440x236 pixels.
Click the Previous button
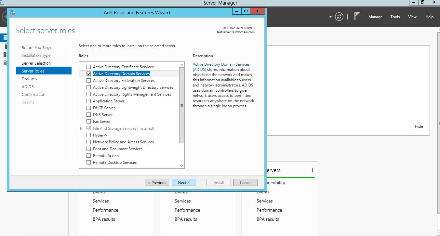[x=157, y=182]
